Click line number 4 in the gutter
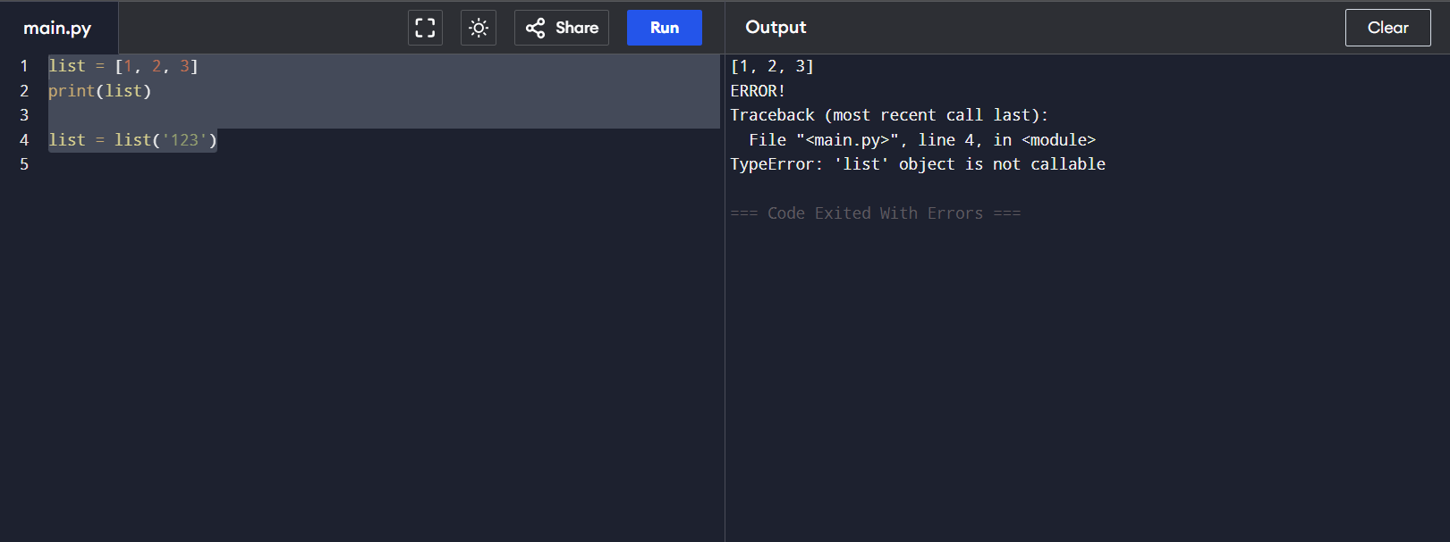The height and width of the screenshot is (542, 1450). pos(24,140)
